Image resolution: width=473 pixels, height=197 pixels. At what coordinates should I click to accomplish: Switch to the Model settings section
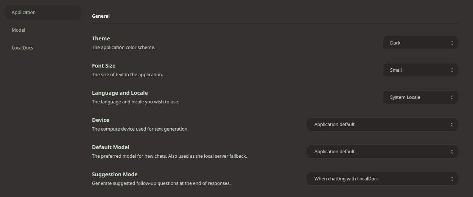point(42,30)
